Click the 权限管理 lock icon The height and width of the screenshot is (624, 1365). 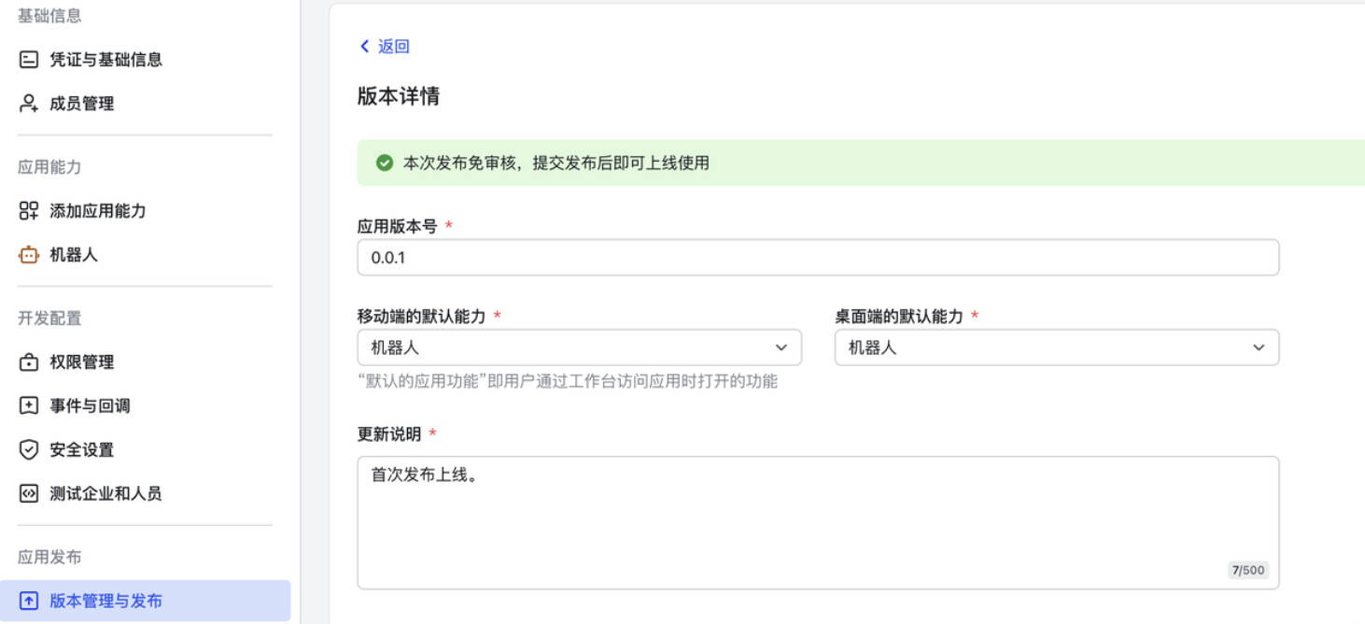(29, 362)
